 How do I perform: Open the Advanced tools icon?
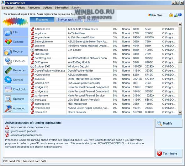pyautogui.click(x=8, y=108)
